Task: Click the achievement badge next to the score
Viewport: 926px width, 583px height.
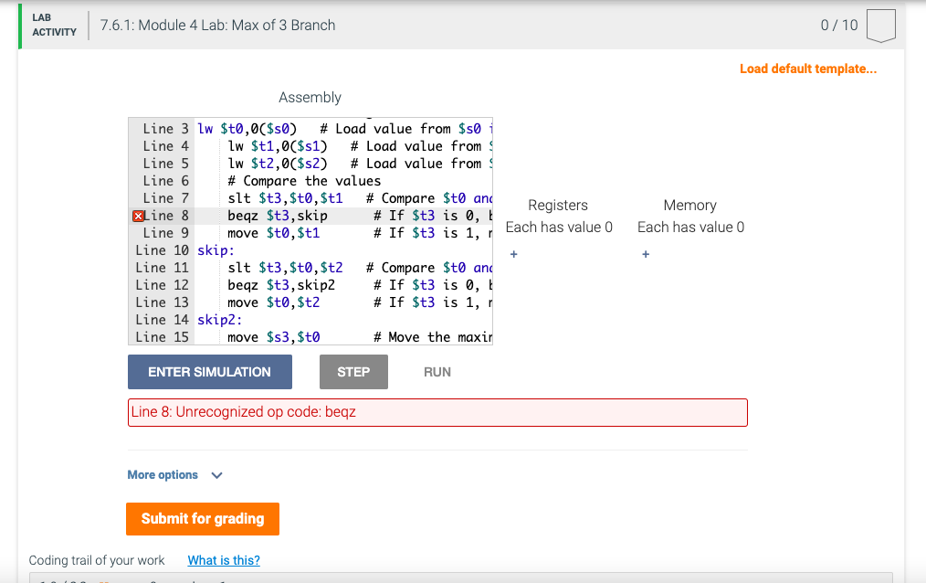Action: click(x=880, y=25)
